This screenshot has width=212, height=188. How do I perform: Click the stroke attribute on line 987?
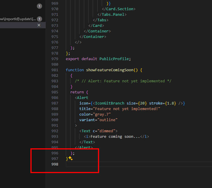point(156,103)
